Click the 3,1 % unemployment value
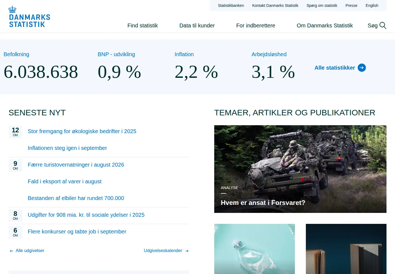This screenshot has width=395, height=274. 273,72
